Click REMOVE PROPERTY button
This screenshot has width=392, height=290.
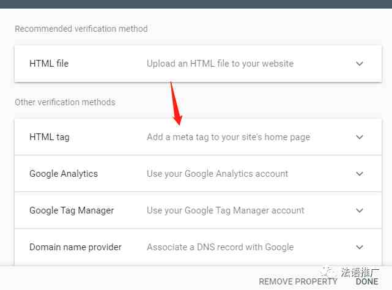point(298,281)
